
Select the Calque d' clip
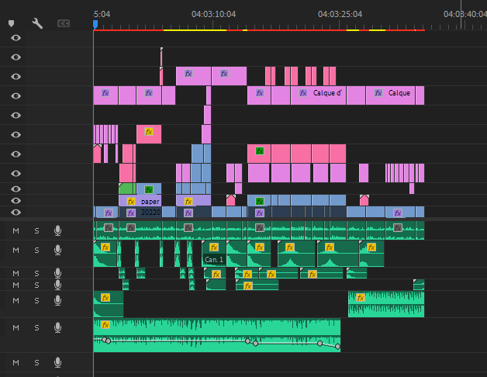point(319,95)
